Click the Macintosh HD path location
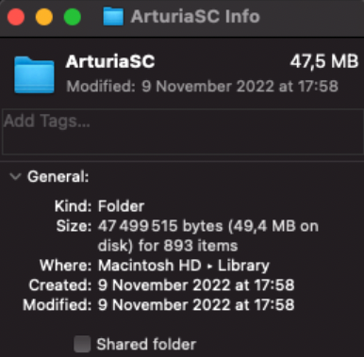 [x=150, y=266]
